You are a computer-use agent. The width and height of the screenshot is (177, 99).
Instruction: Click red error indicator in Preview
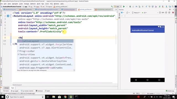173,13
